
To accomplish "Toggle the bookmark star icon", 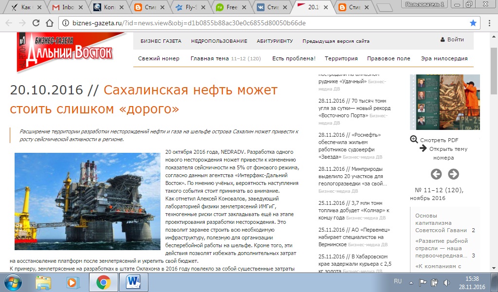I will [473, 23].
